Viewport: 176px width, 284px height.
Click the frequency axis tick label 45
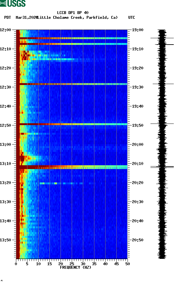[x=116, y=264]
